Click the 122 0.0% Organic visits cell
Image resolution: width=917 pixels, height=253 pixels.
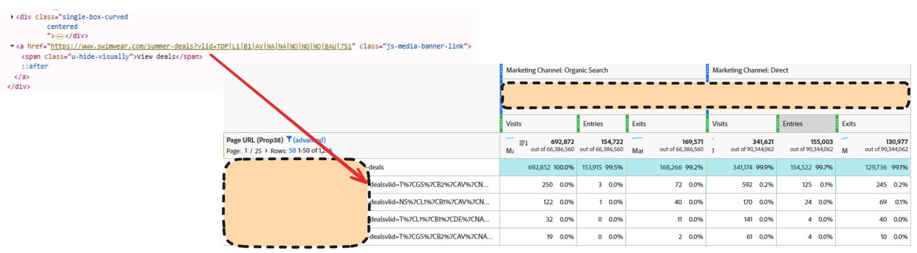click(538, 202)
